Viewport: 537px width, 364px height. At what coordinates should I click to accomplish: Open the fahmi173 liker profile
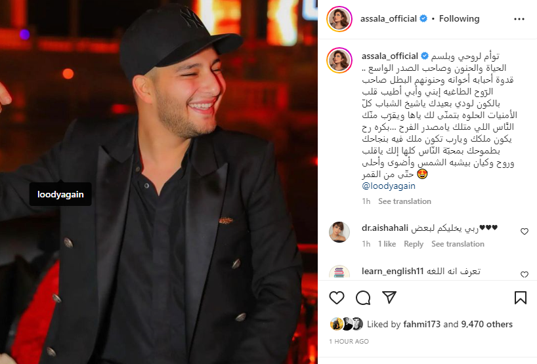coord(422,324)
